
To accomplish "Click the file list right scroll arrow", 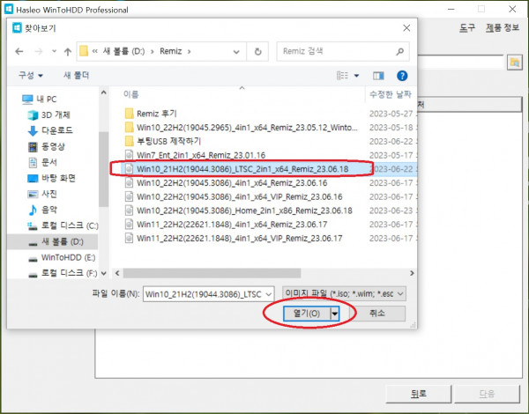I will 412,273.
